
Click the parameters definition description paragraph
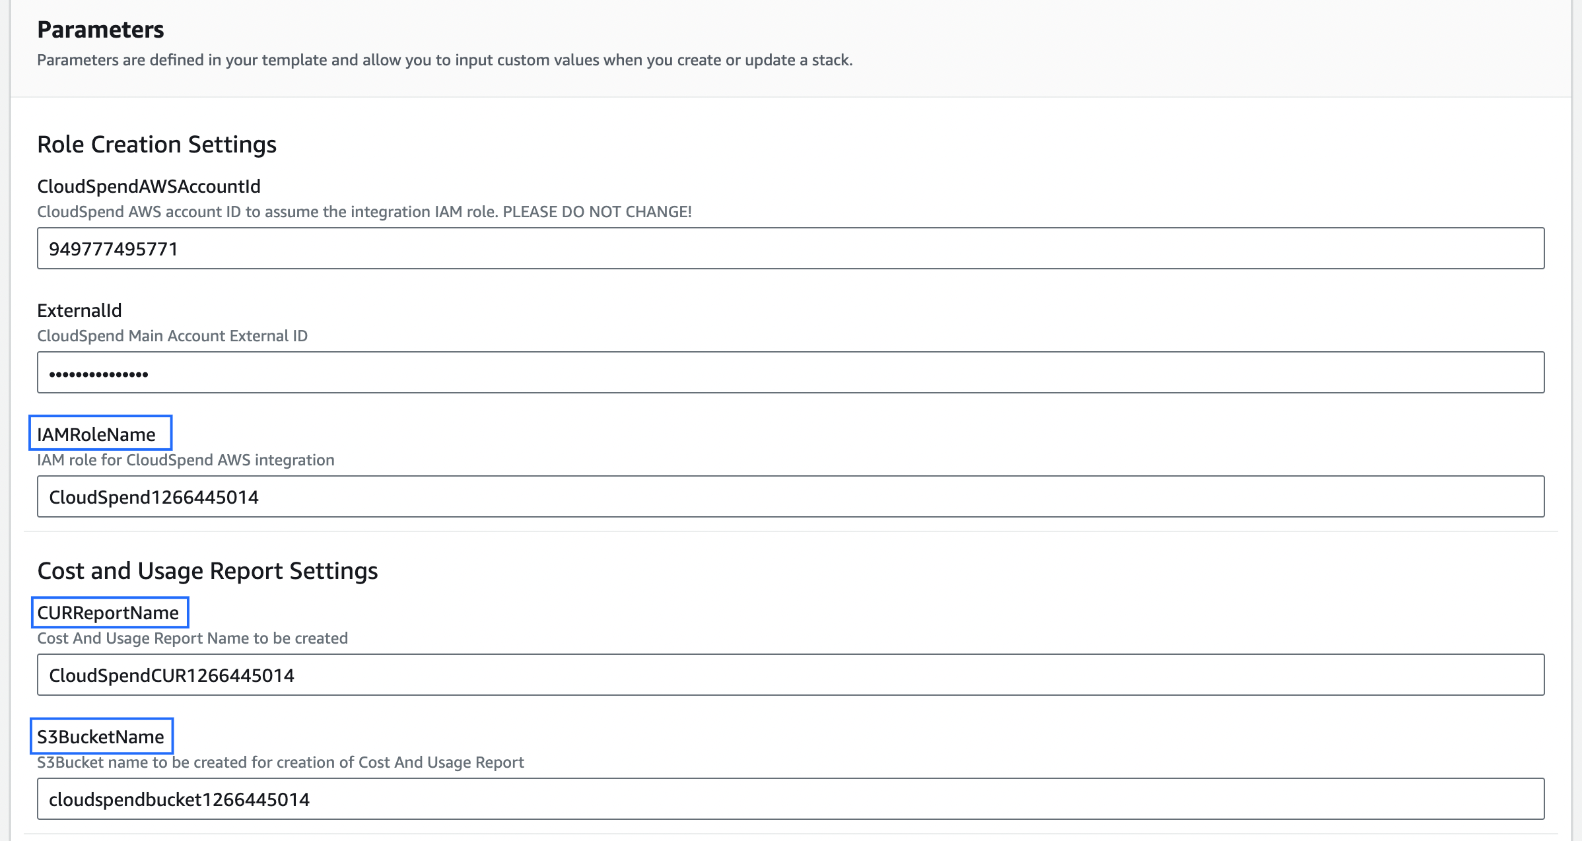445,59
